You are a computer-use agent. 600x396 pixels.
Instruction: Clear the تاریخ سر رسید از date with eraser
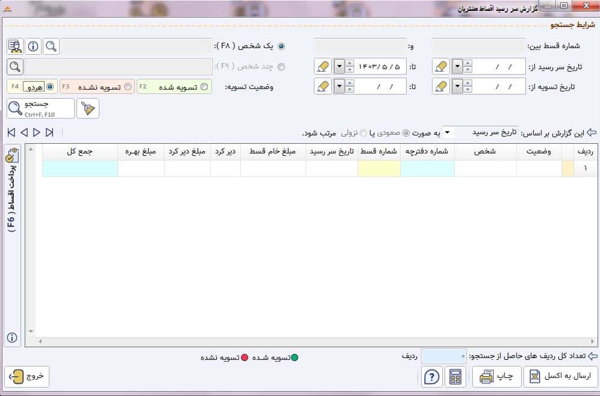tap(441, 67)
